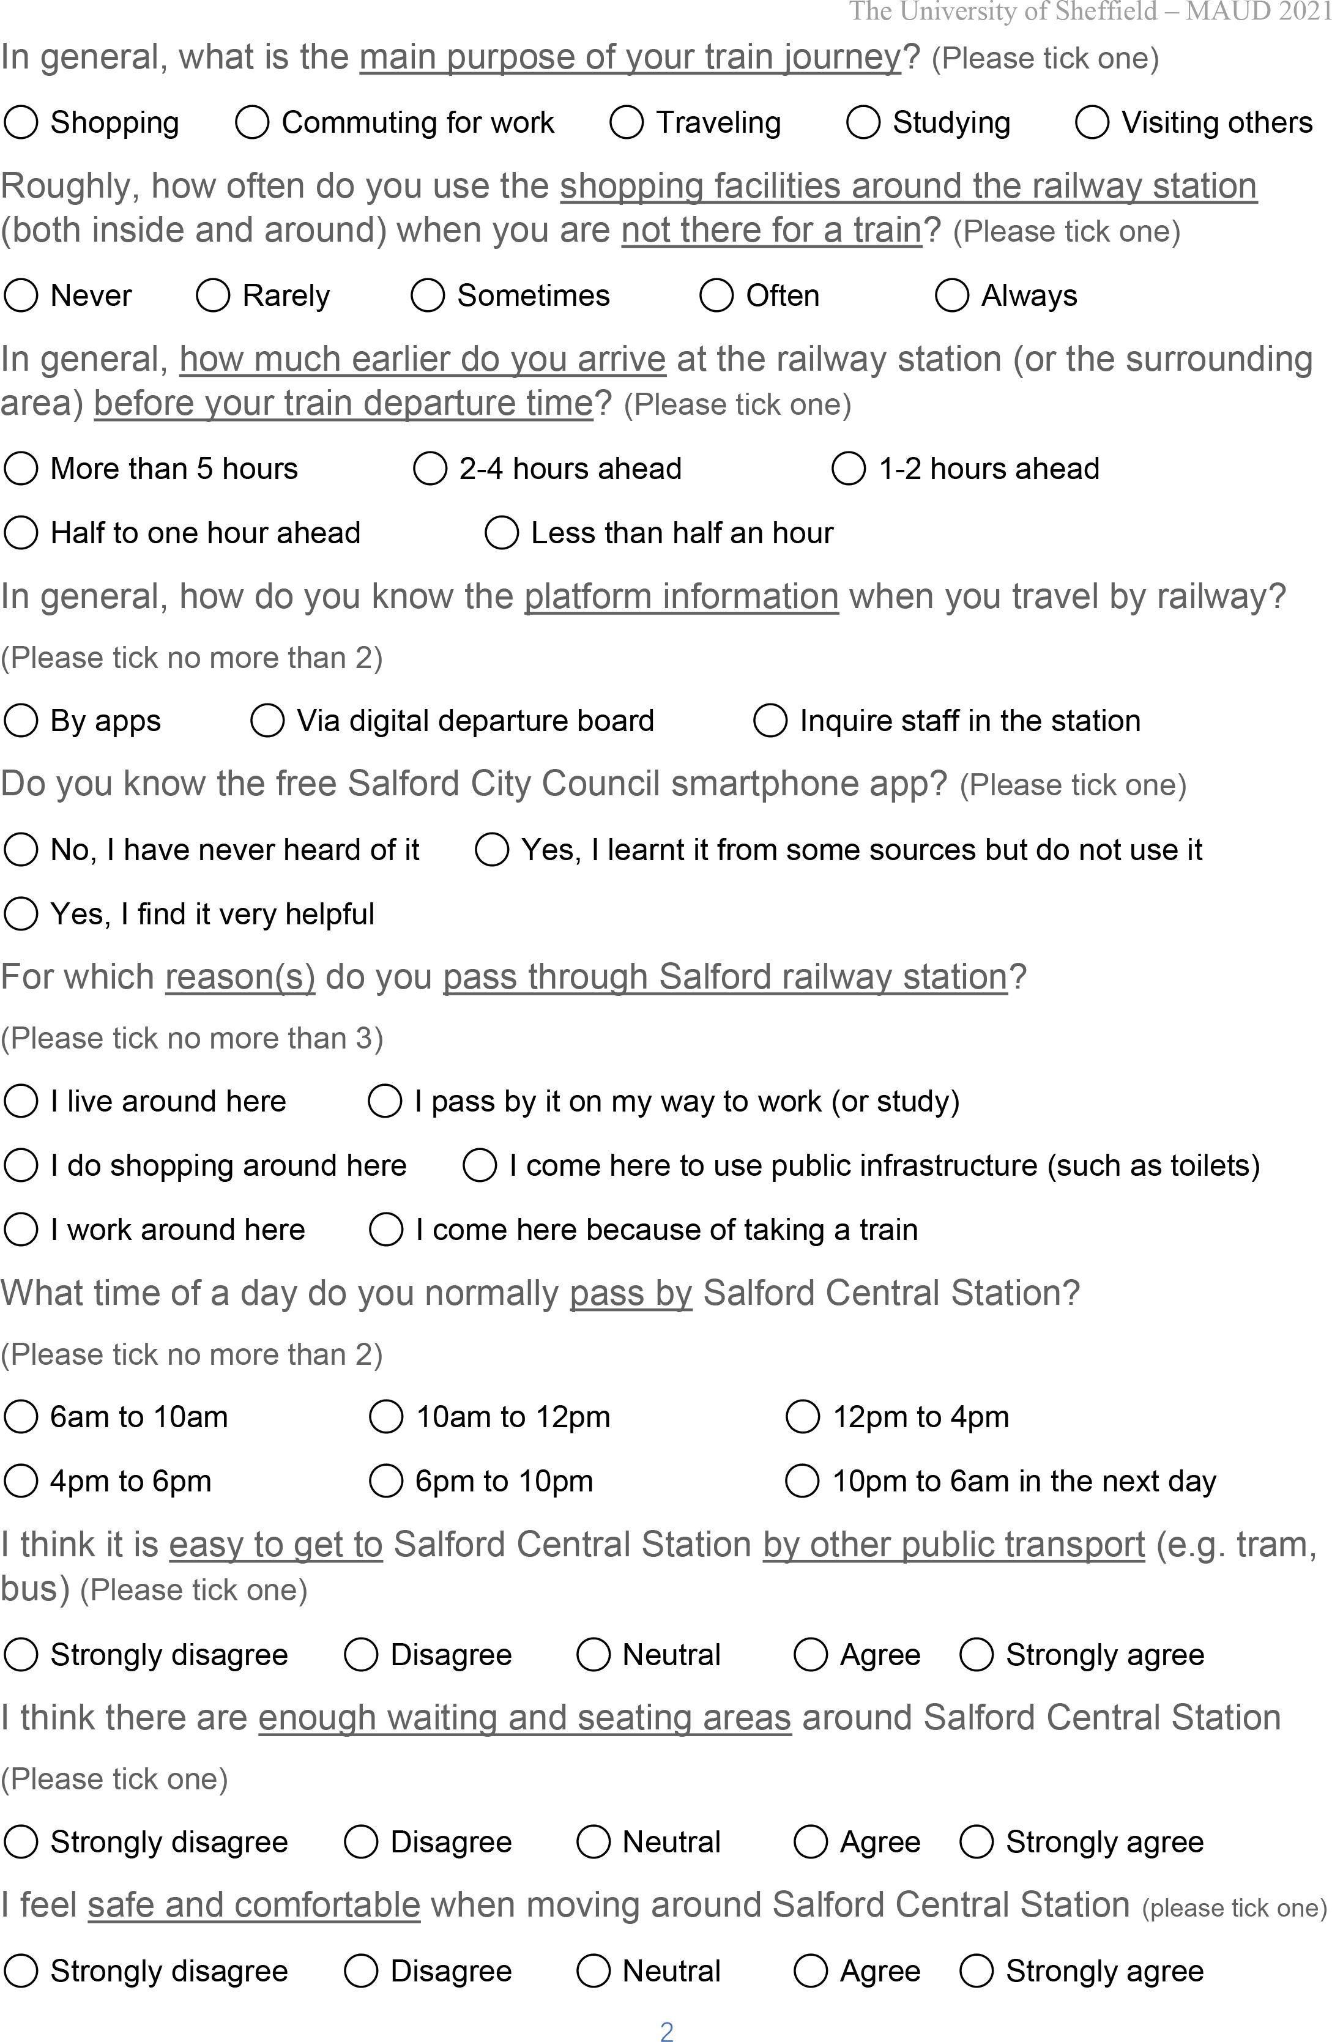Select 4pm to 6pm time slot
The height and width of the screenshot is (2042, 1332).
21,1481
